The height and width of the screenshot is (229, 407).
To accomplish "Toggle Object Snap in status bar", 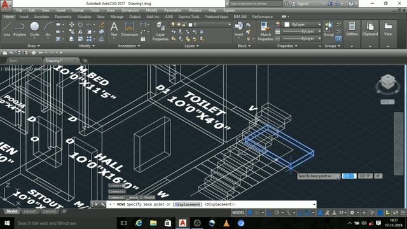I will click(308, 212).
